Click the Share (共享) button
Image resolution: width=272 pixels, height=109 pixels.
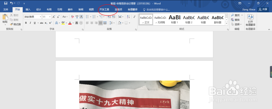pos(263,10)
